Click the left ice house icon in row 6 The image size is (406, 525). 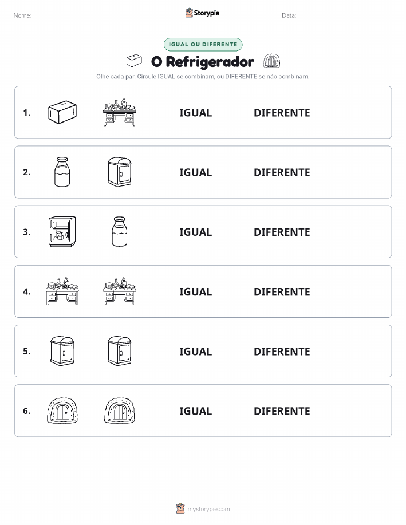click(x=62, y=410)
